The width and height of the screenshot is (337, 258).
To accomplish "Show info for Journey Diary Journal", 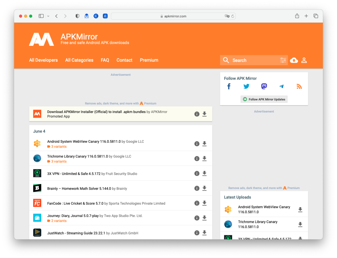I will [x=197, y=218].
